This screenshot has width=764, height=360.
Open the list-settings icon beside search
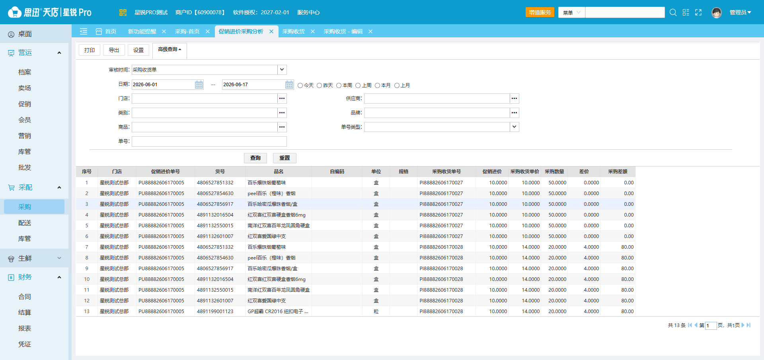[x=686, y=12]
